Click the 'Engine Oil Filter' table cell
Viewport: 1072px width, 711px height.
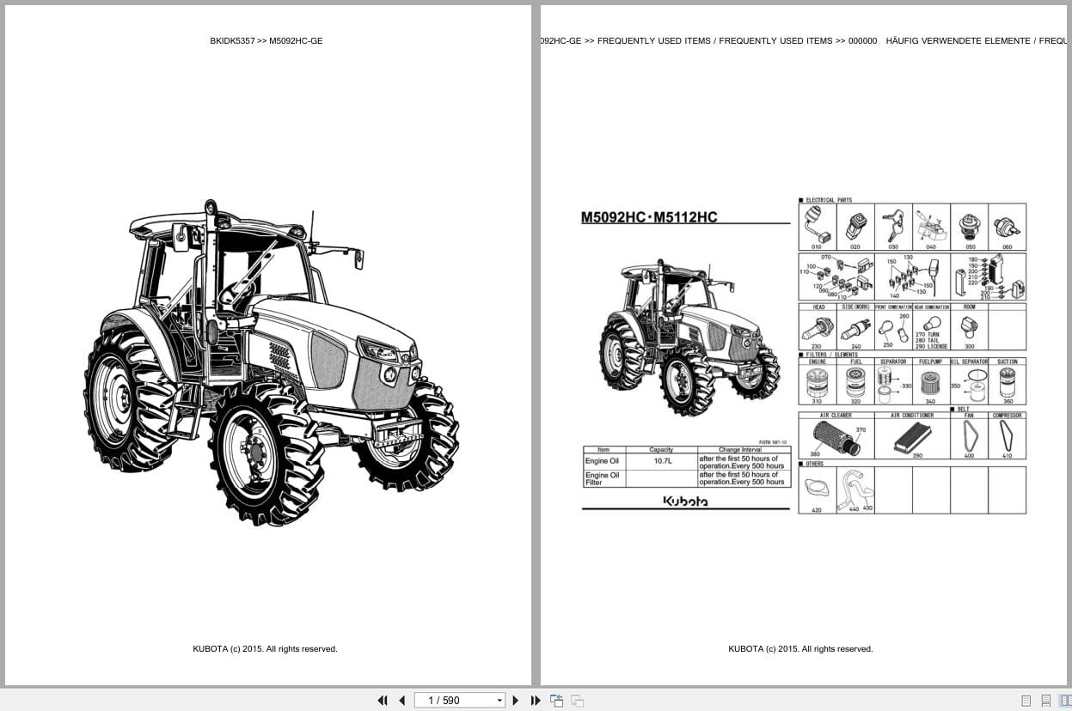click(604, 479)
